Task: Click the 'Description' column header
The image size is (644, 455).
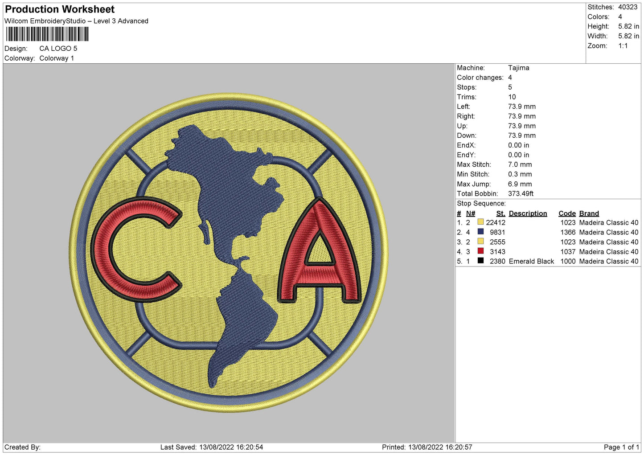Action: point(528,213)
